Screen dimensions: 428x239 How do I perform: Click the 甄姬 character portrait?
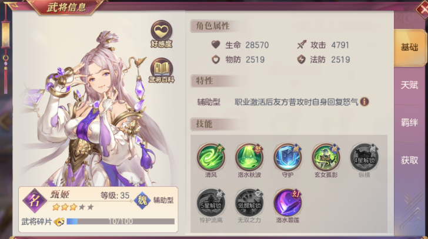point(95,109)
